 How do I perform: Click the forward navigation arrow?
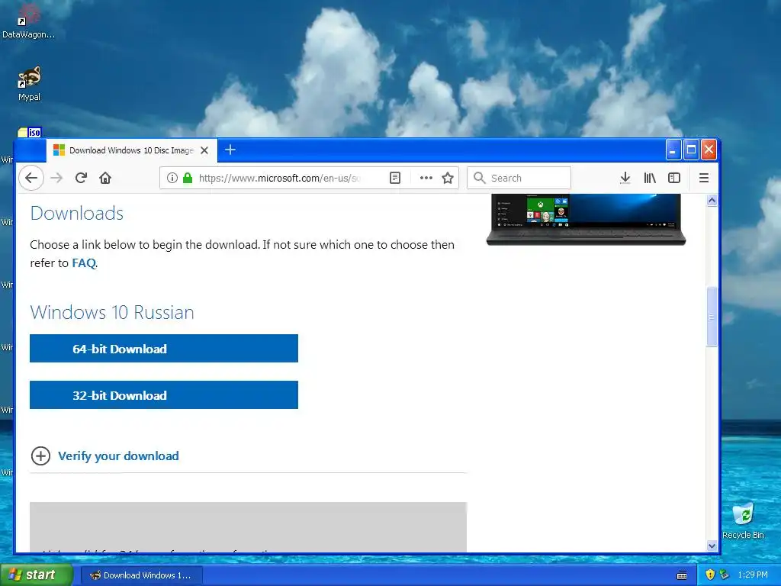click(56, 178)
